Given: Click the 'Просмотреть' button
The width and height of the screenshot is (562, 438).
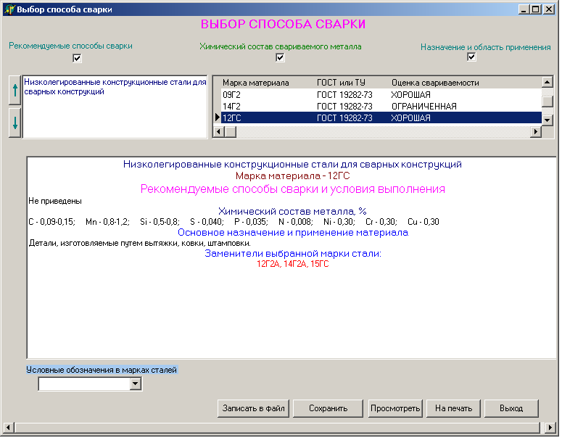Looking at the screenshot, I should pos(395,408).
